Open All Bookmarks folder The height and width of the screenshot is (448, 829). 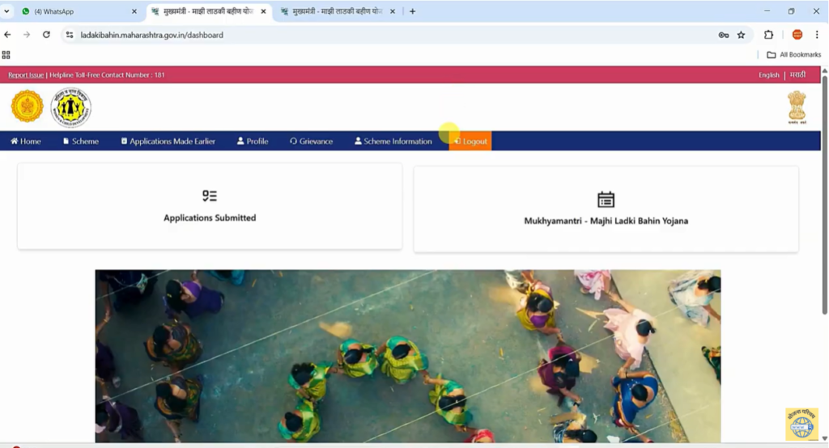(793, 55)
